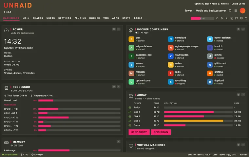Click the uptime-kuma container icon
The height and width of the screenshot is (157, 249).
(131, 82)
